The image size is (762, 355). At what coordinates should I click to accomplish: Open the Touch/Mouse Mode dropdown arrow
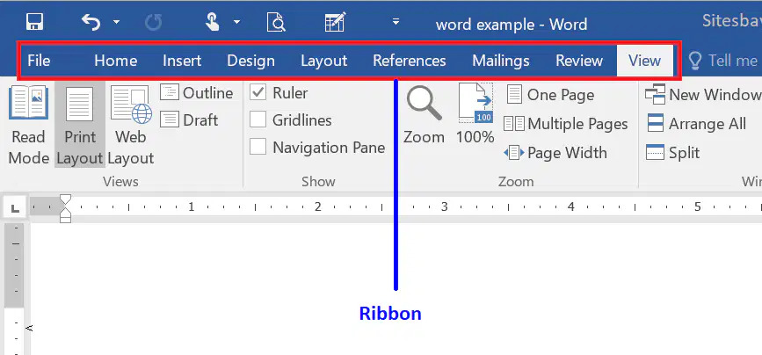pyautogui.click(x=236, y=22)
